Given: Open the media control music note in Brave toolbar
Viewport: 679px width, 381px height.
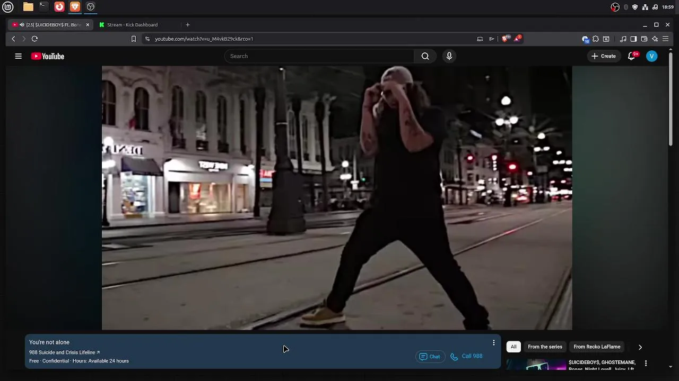Looking at the screenshot, I should click(x=623, y=39).
